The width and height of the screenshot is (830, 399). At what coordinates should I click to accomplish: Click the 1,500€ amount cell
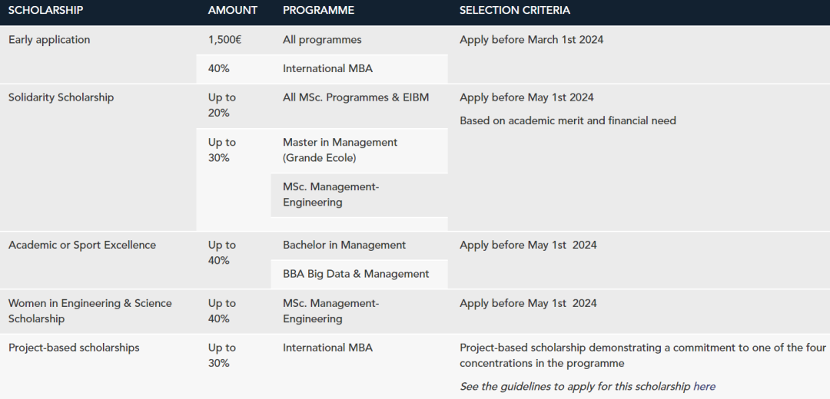tap(224, 40)
